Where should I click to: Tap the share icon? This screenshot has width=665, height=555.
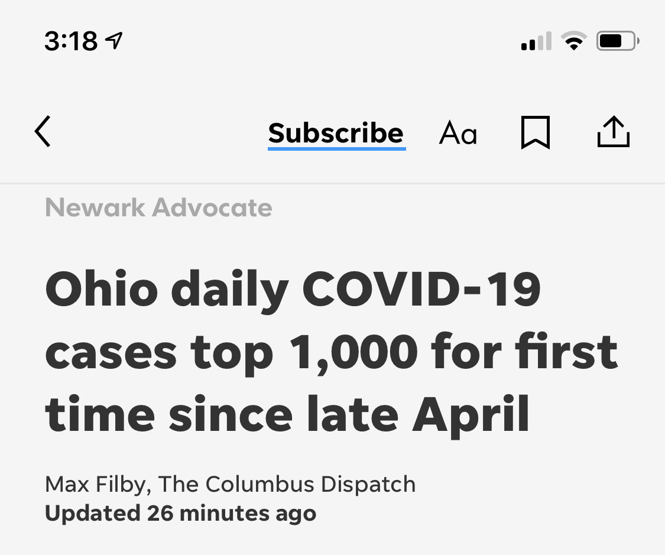coord(614,132)
